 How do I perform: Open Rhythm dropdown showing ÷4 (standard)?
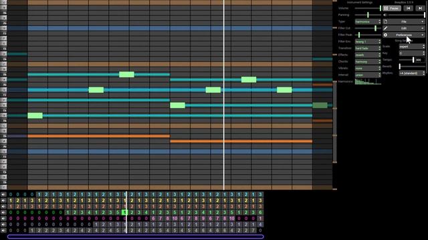tap(412, 73)
